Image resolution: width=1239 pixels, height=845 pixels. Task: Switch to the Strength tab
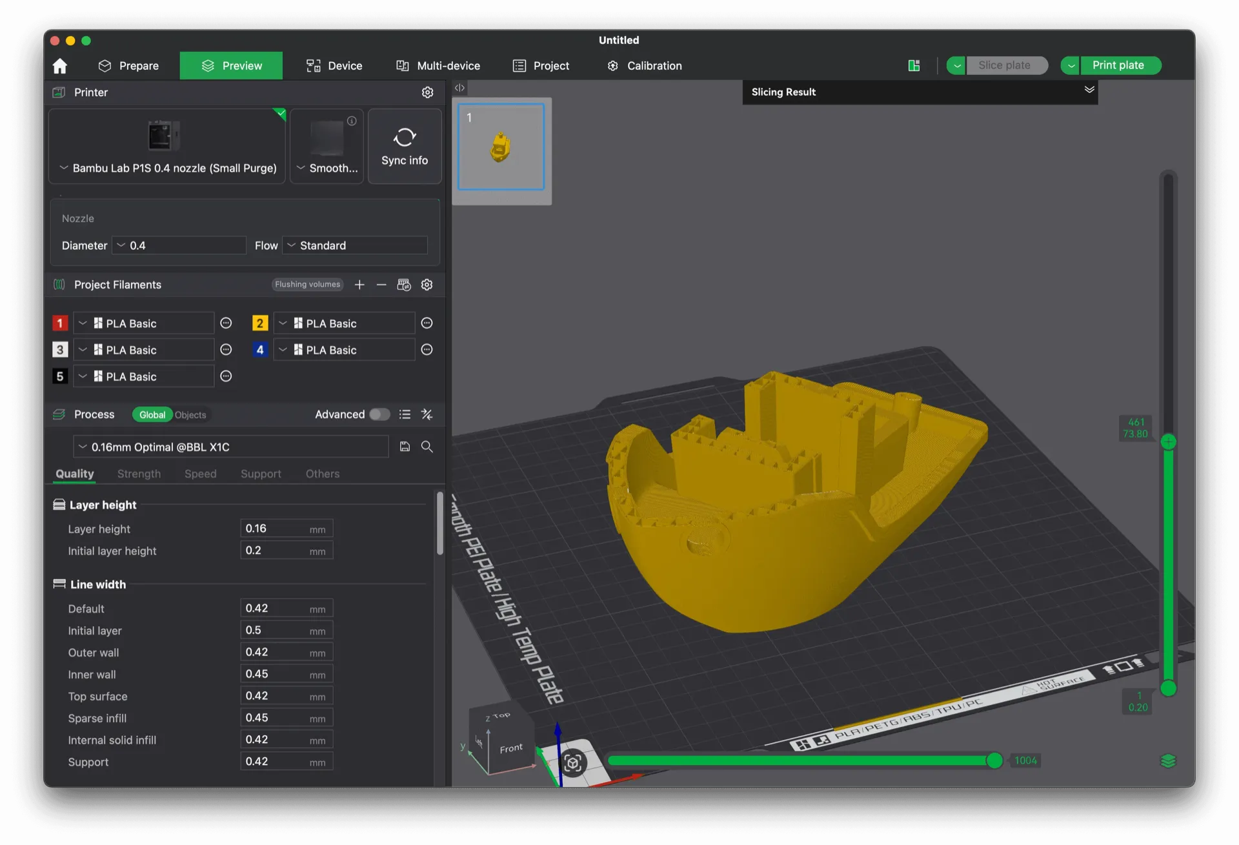[138, 473]
